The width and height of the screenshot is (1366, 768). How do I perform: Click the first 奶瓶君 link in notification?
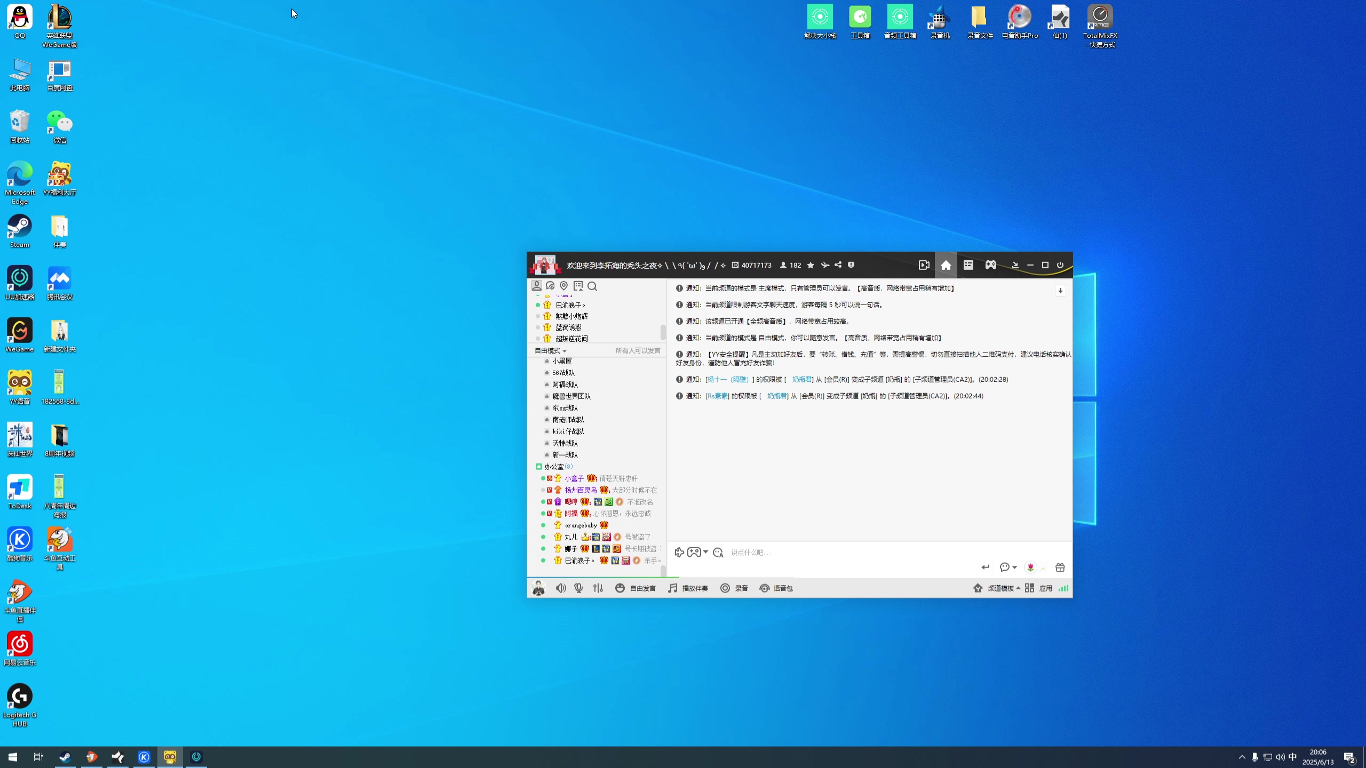802,380
